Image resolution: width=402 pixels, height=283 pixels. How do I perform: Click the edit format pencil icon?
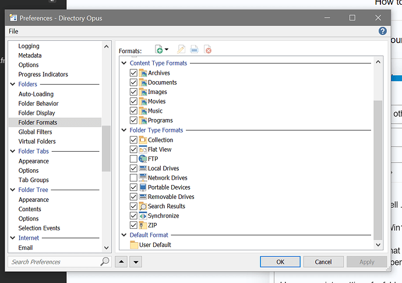(181, 49)
